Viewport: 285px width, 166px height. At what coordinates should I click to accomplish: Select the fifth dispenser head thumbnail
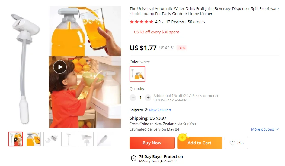click(86, 139)
